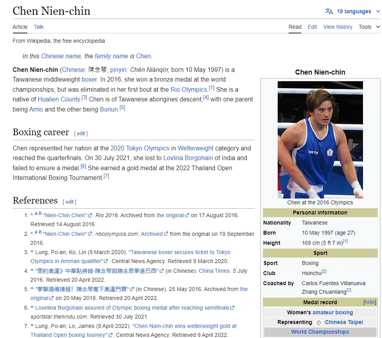The height and width of the screenshot is (338, 382).
Task: Follow the 2020 Tokyo Olympics link
Action: (x=140, y=148)
